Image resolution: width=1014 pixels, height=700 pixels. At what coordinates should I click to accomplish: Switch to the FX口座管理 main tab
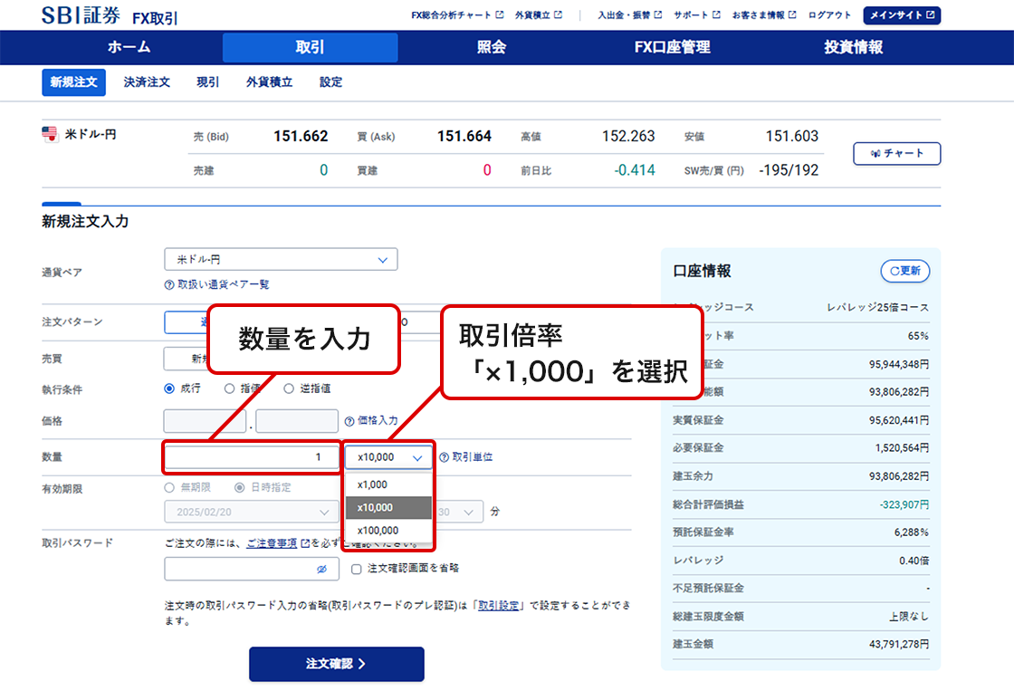(x=673, y=47)
